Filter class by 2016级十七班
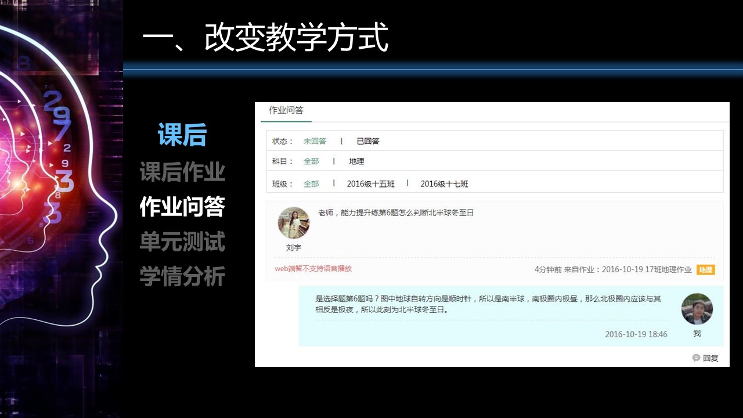 pyautogui.click(x=445, y=184)
